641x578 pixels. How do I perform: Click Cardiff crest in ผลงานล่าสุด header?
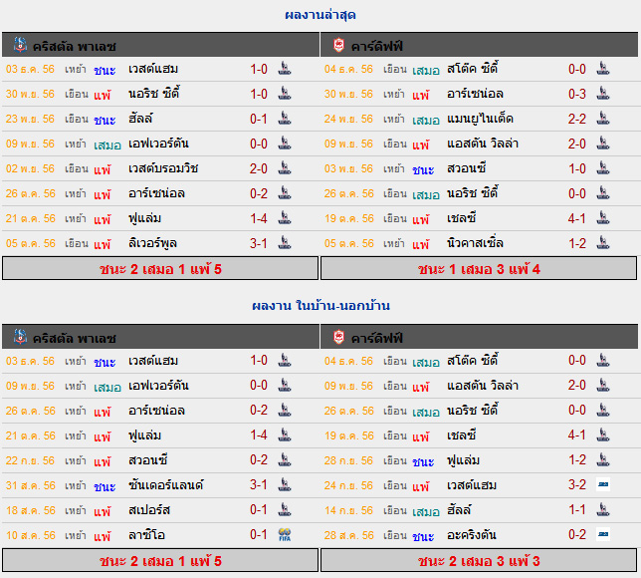click(338, 45)
